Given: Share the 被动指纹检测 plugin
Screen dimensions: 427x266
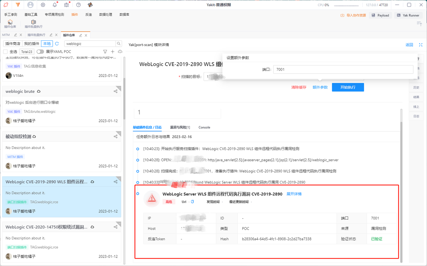Looking at the screenshot, I should coord(115,137).
